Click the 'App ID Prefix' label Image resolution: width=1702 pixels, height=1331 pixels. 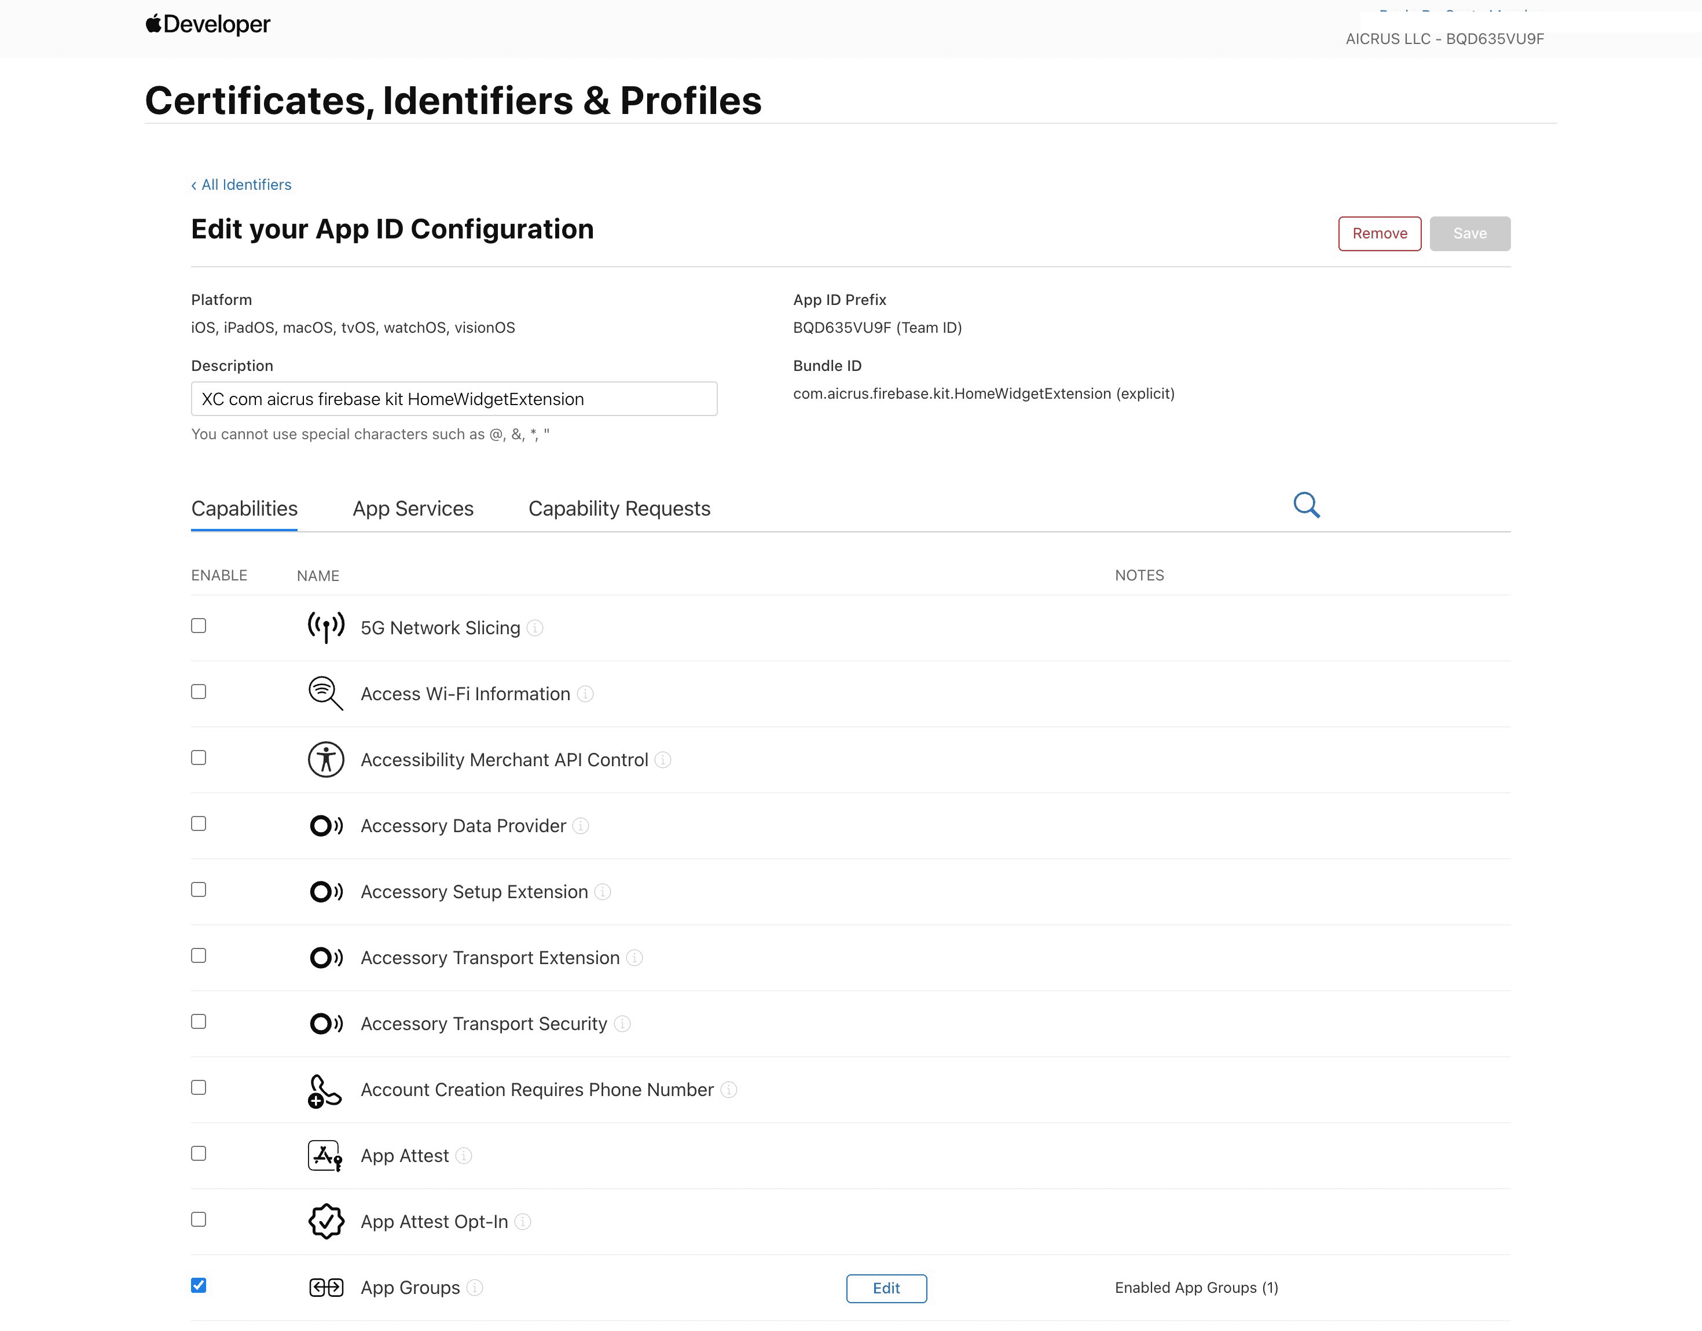839,300
